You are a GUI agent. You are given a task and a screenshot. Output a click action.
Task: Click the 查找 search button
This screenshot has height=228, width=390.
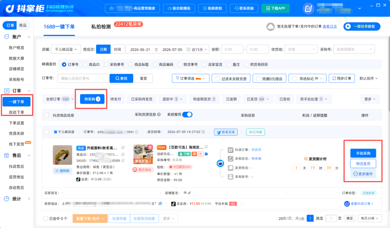pos(121,78)
